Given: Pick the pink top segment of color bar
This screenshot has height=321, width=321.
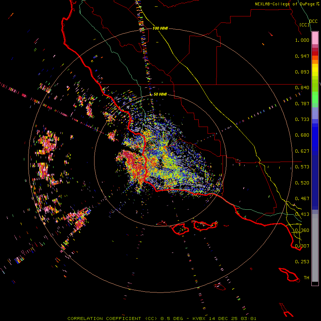Looking at the screenshot, I should pos(315,38).
